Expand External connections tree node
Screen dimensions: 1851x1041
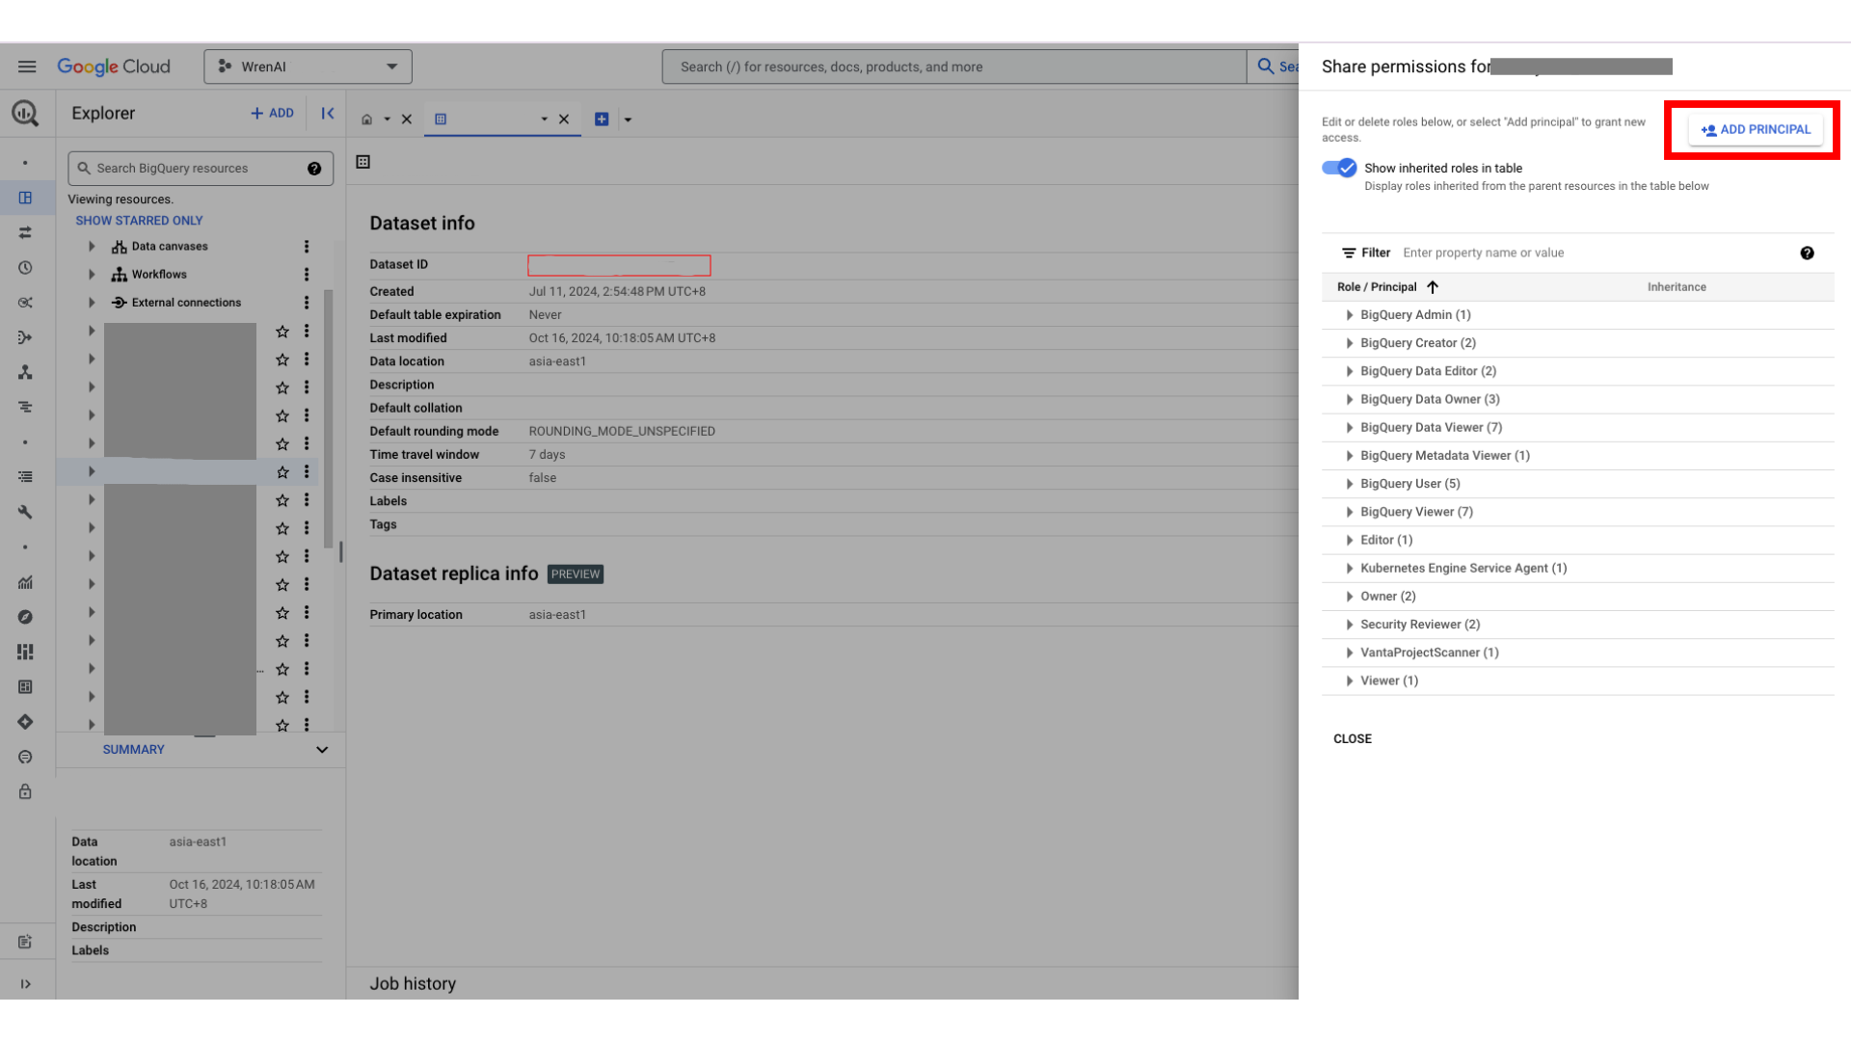[92, 303]
